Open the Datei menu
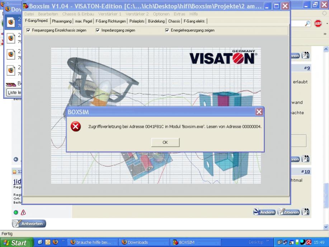Image resolution: width=329 pixels, height=247 pixels. [29, 14]
